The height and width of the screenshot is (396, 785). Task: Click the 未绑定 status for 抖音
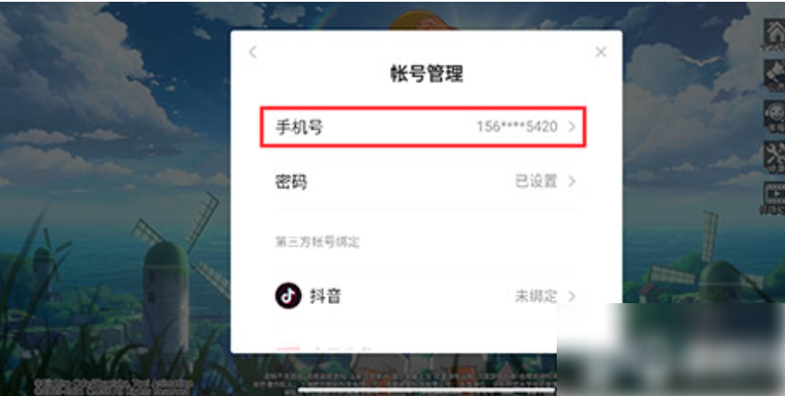[535, 296]
